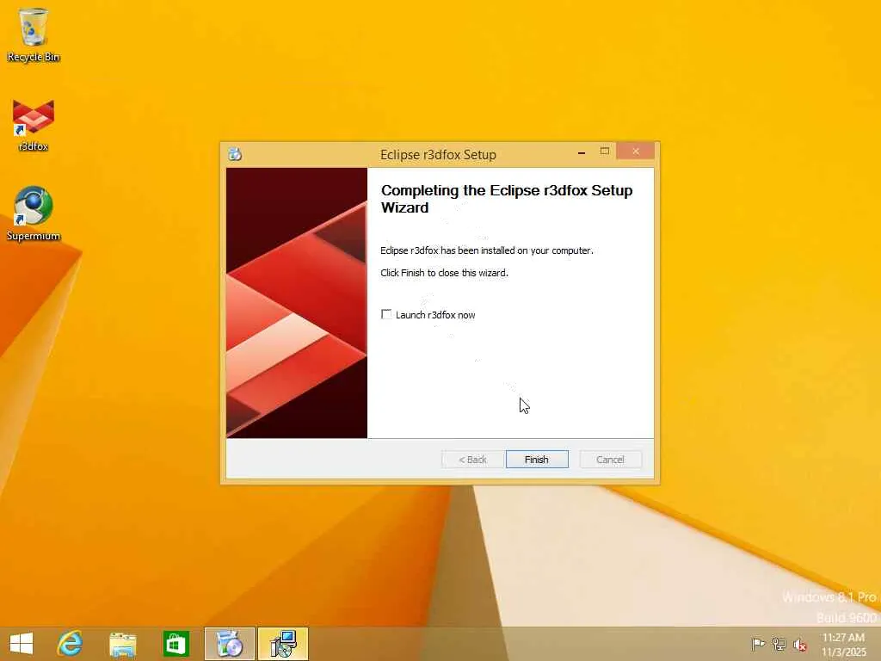Click 'Click Finish to close this wizard' text
The height and width of the screenshot is (661, 881).
pos(444,273)
